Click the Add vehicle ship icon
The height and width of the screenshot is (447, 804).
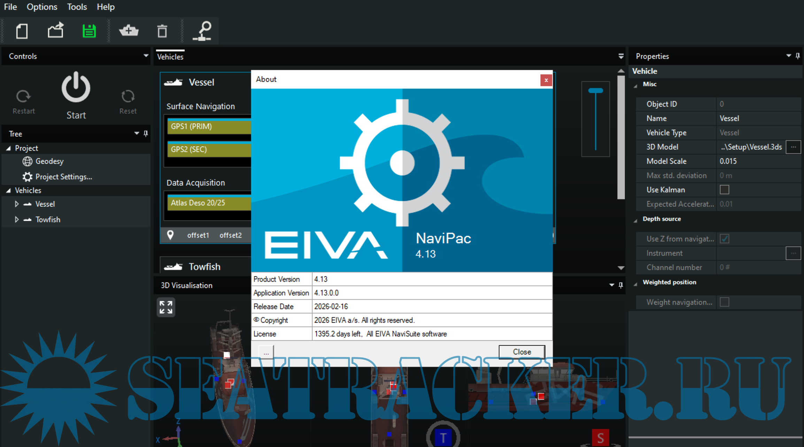click(x=129, y=31)
